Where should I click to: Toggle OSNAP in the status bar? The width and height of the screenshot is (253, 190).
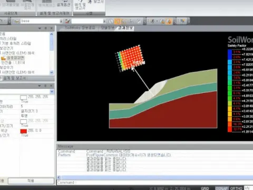point(222,188)
